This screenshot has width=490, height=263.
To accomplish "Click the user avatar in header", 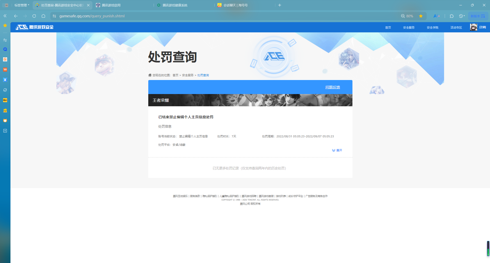I will (474, 27).
